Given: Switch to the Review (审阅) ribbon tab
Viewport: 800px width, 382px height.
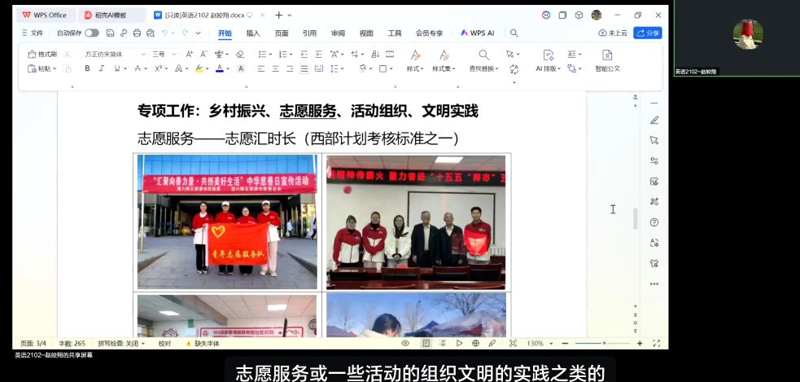Looking at the screenshot, I should (338, 33).
